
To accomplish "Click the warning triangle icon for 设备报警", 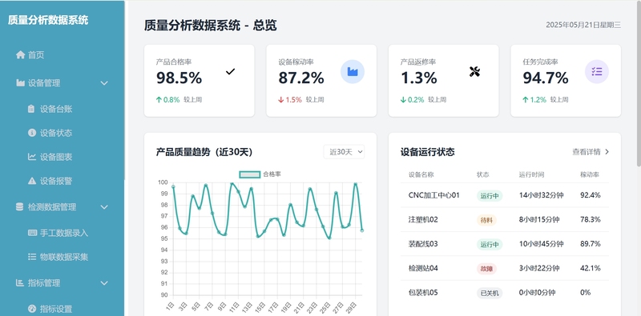I will tap(32, 181).
